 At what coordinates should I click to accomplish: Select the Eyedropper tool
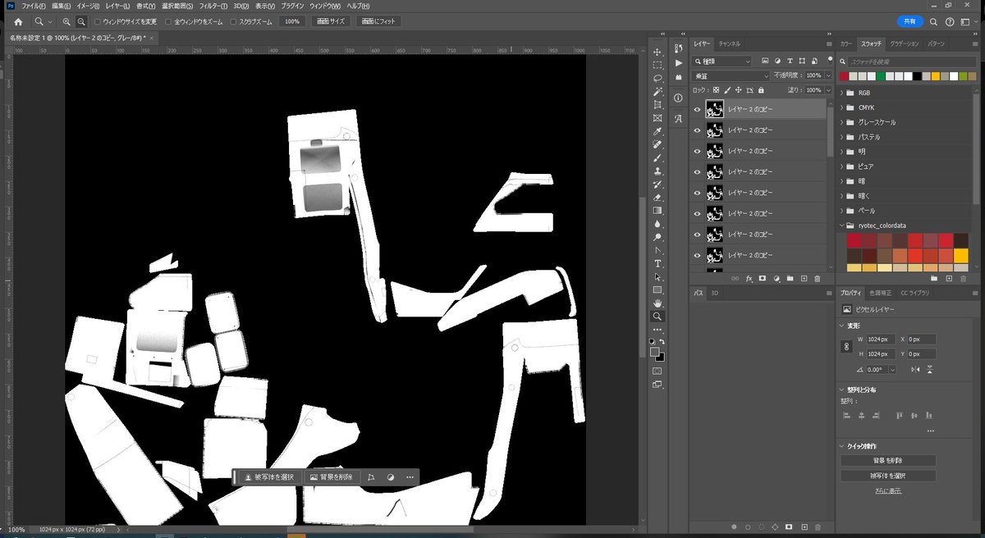[657, 131]
